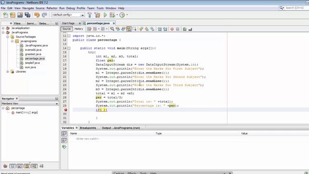Switch to the History view button
This screenshot has width=309, height=174.
tap(79, 29)
